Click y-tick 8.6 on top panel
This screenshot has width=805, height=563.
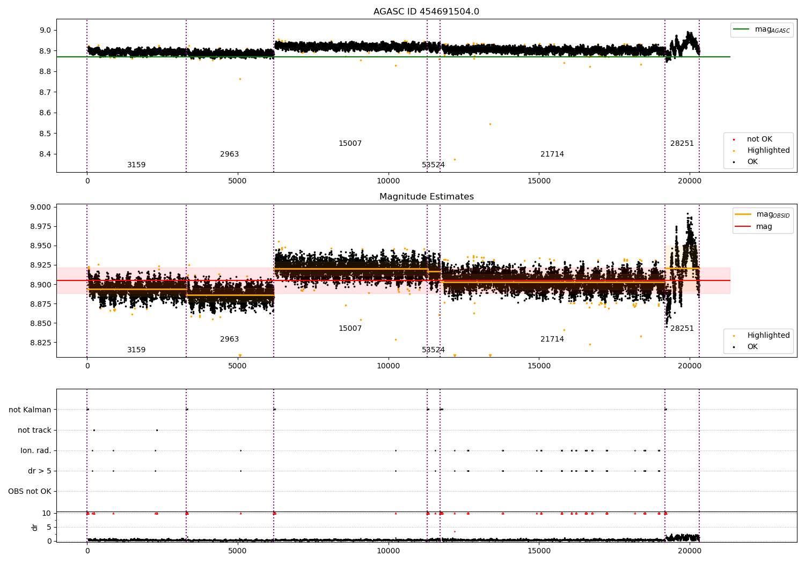(45, 113)
